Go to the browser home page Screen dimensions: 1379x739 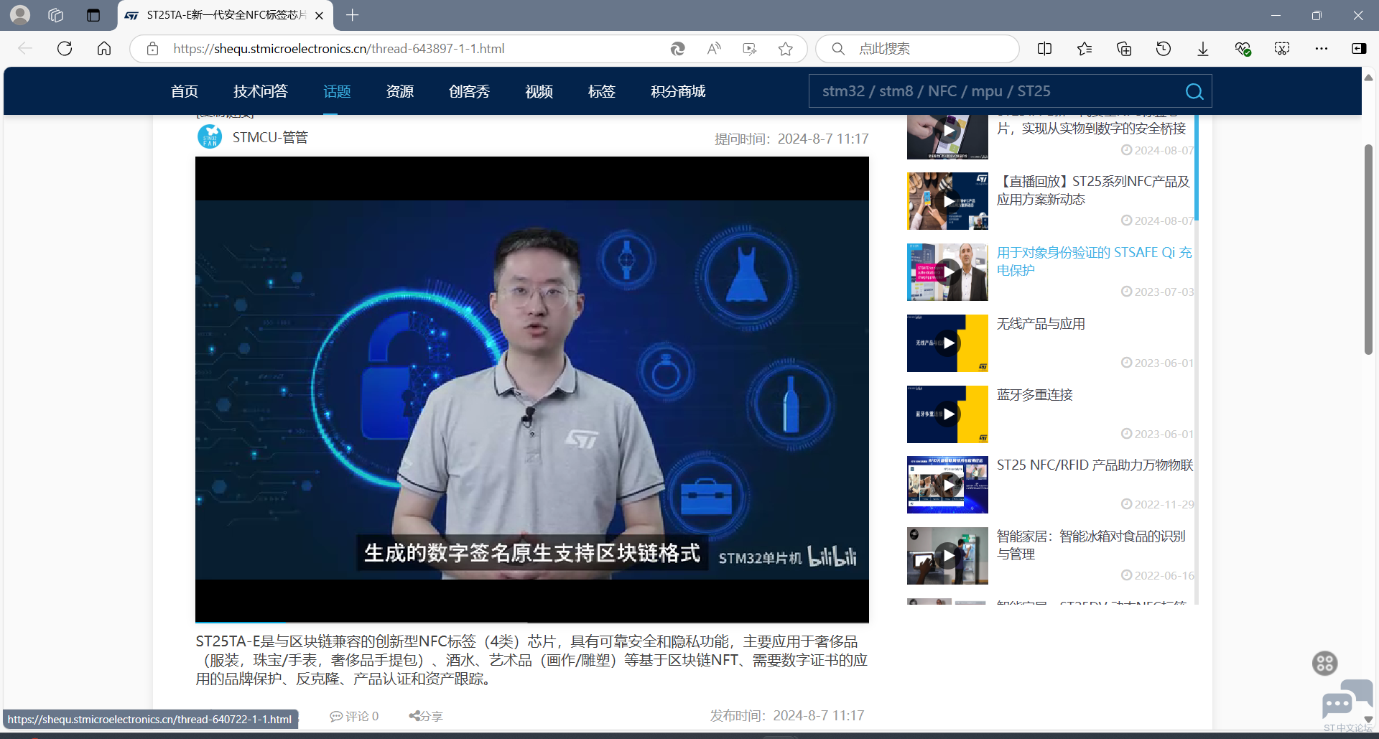104,48
